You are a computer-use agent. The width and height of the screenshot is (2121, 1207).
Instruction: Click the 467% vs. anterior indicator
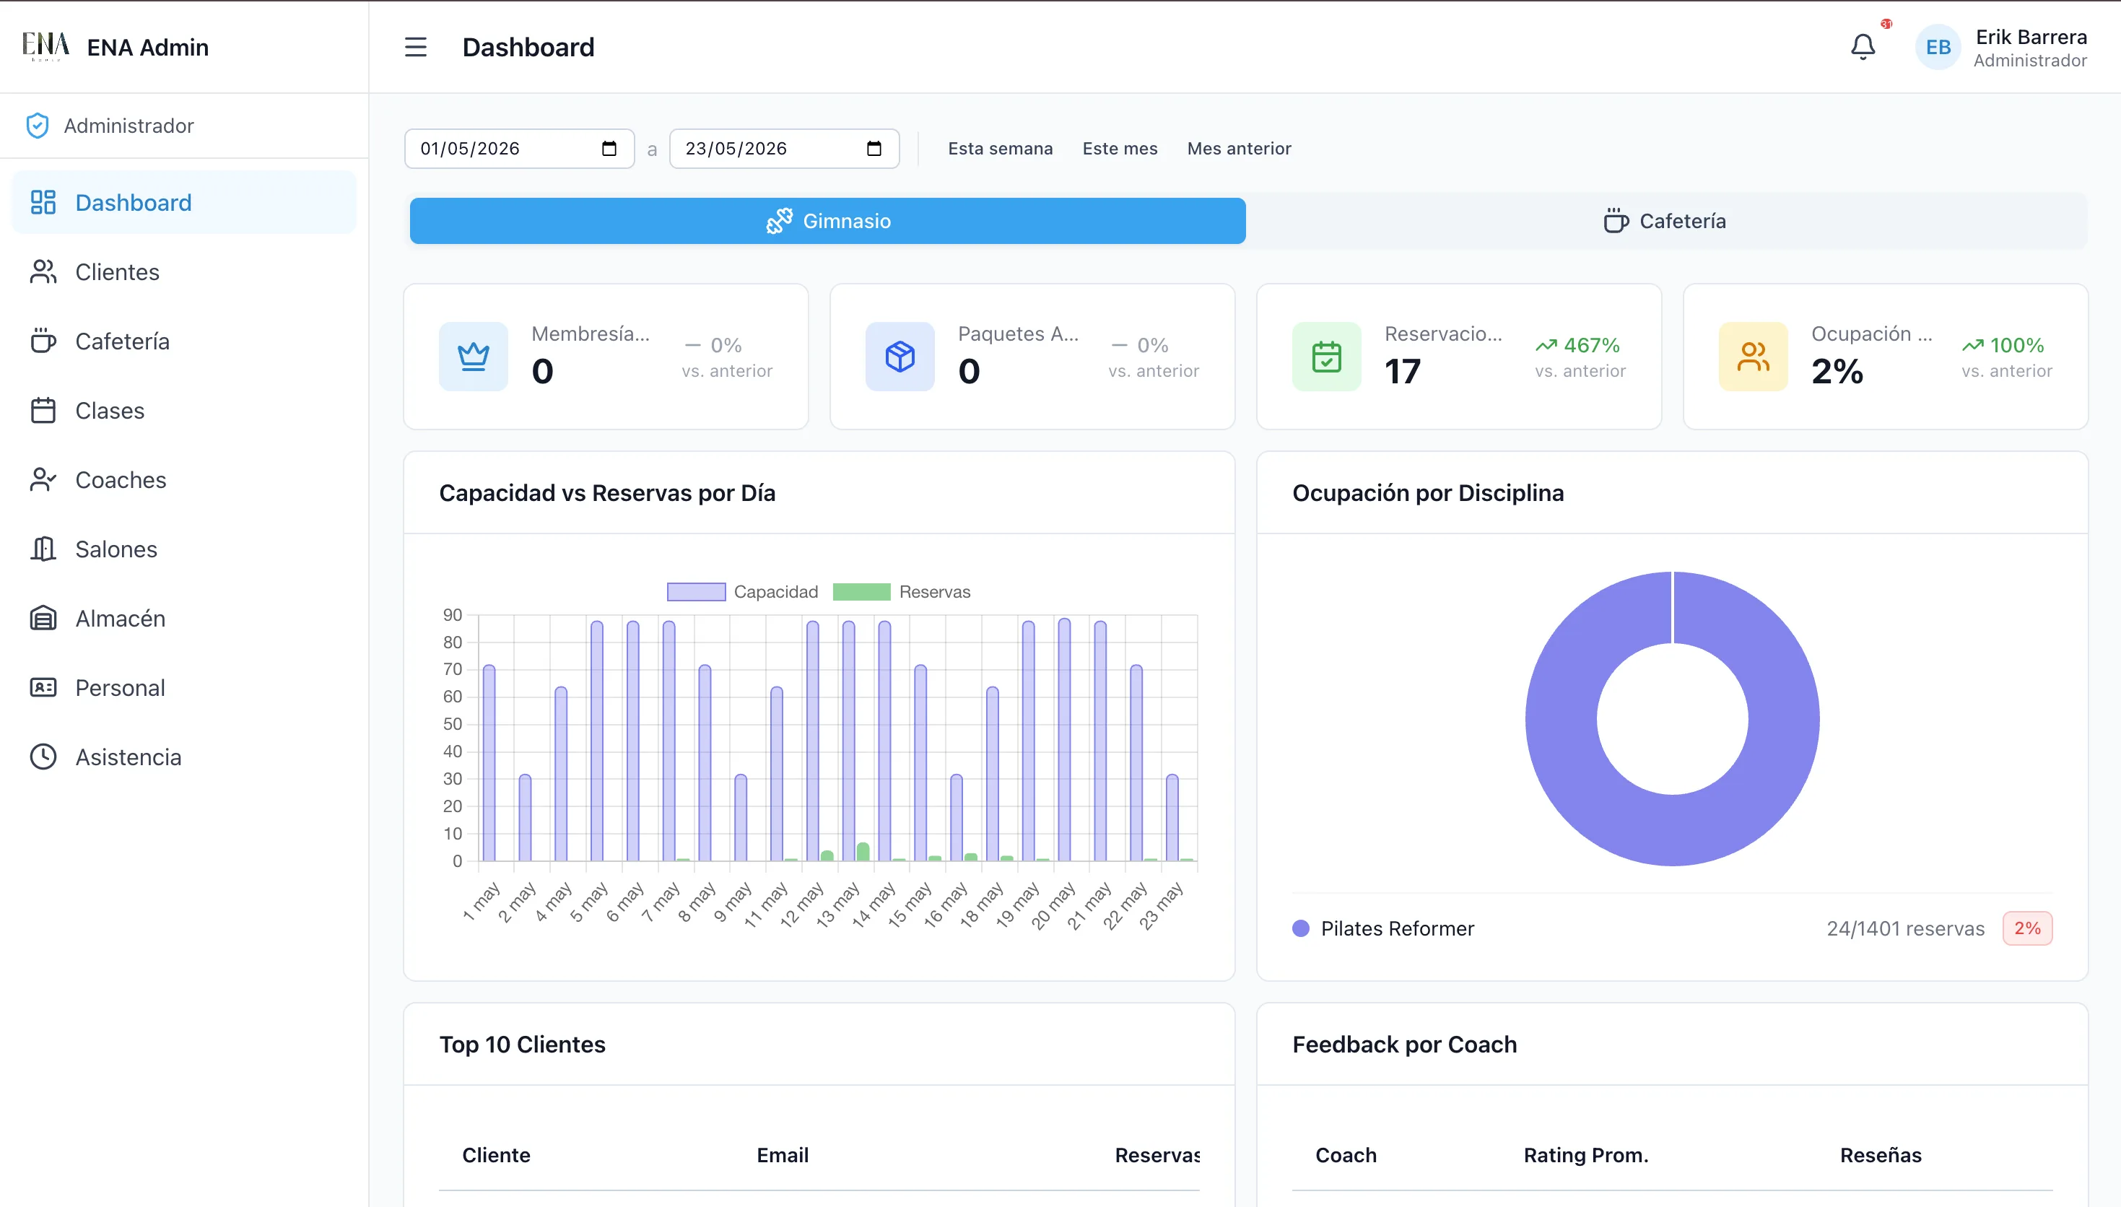pos(1580,357)
